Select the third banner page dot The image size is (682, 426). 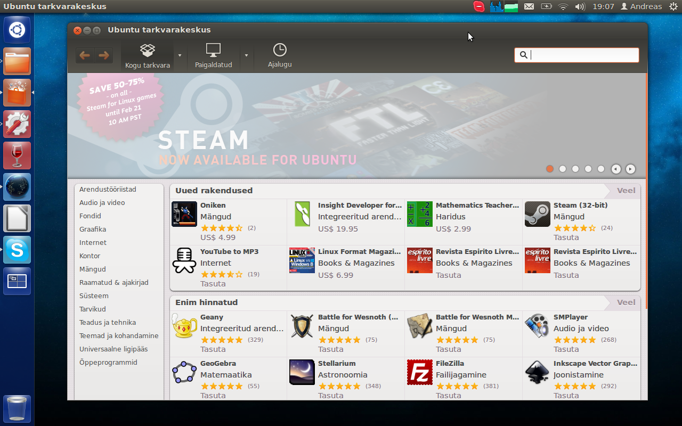[575, 169]
